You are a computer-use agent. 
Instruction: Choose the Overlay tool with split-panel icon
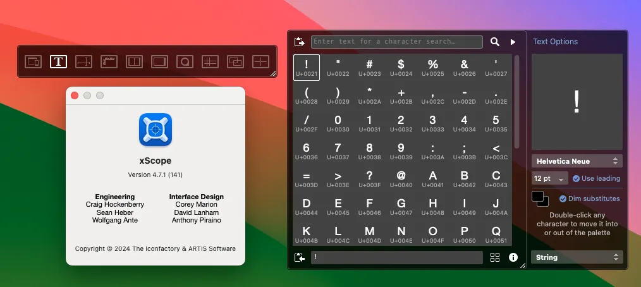[134, 62]
